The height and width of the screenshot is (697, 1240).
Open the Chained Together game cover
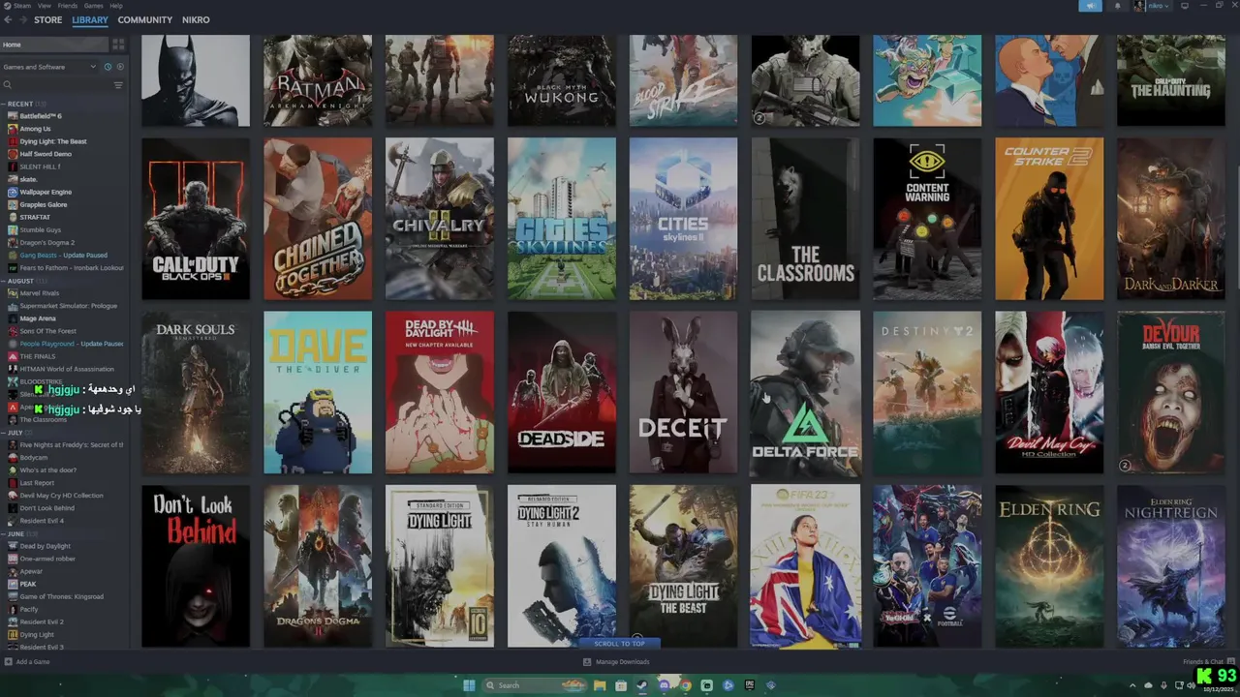318,219
